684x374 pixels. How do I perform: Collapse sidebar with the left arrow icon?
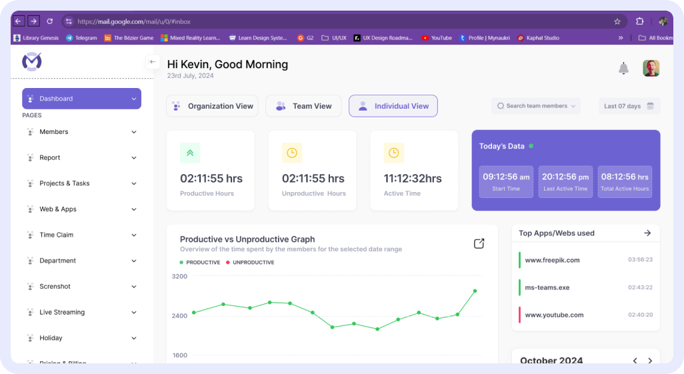click(x=153, y=62)
